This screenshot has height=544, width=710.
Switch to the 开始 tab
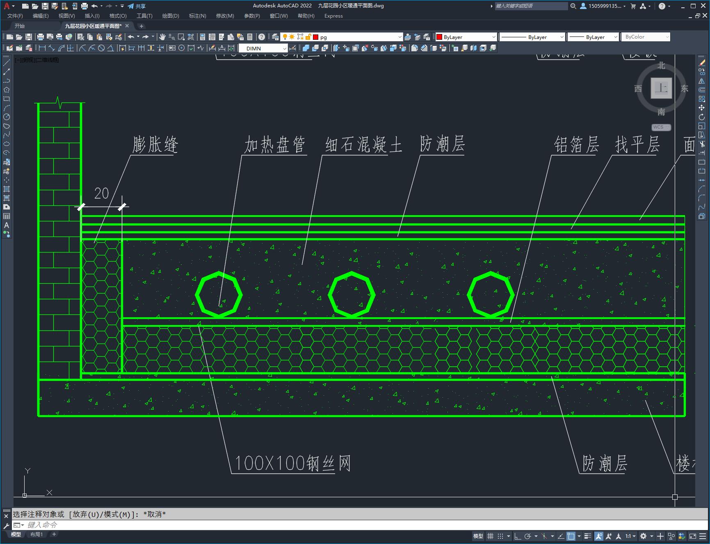(x=19, y=26)
